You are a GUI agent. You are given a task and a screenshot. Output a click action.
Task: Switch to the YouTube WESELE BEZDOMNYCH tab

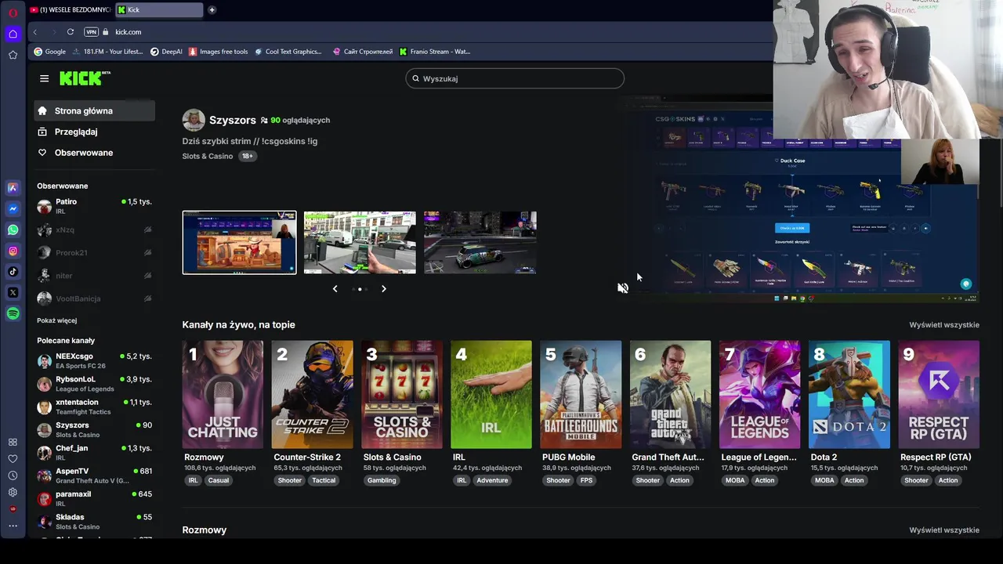70,10
